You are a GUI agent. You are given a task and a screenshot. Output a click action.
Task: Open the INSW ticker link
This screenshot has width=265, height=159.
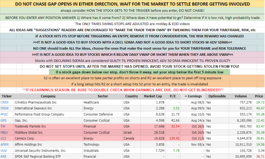tap(5, 108)
